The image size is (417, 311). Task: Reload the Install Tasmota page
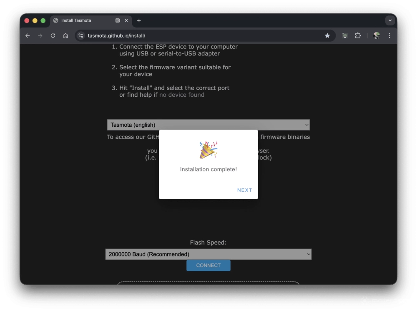click(x=53, y=36)
